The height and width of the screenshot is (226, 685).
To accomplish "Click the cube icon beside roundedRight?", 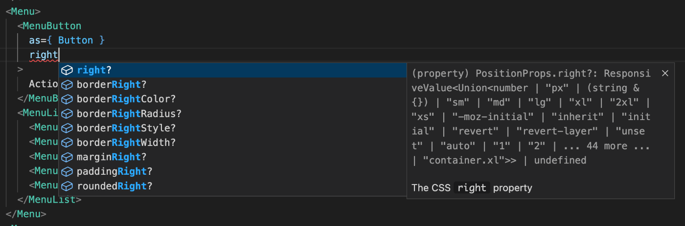I will pos(67,186).
